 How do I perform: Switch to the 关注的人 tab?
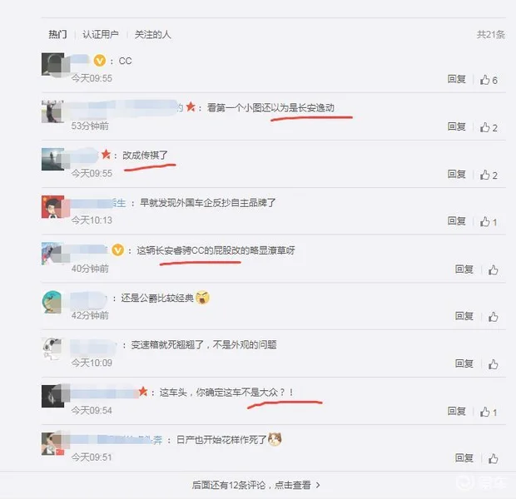pos(152,34)
